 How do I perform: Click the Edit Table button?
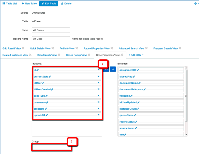49,4
